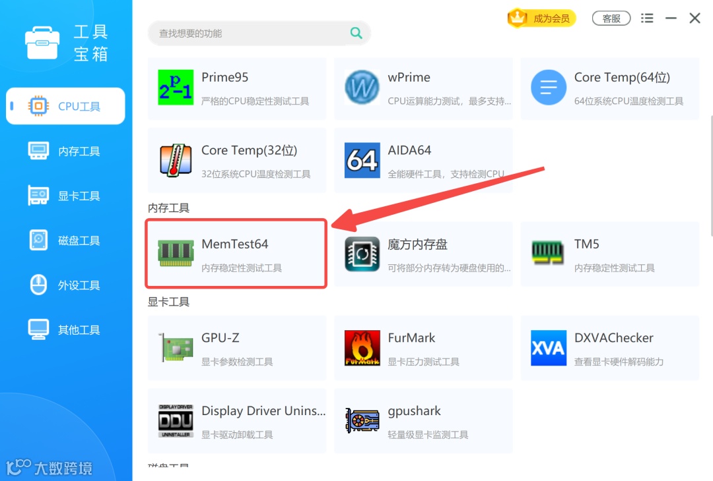Click the 魔方内存盘 title text
This screenshot has width=713, height=481.
click(417, 244)
